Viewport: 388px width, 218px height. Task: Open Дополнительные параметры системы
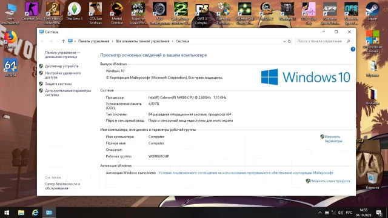coord(68,93)
